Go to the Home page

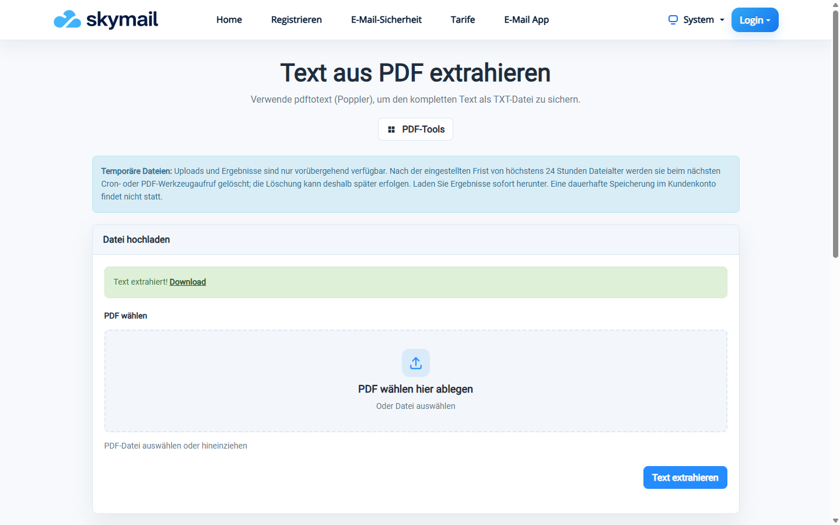[x=229, y=20]
